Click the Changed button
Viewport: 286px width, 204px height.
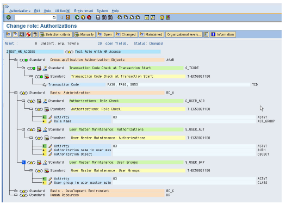(126, 34)
